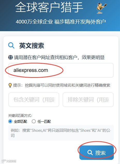
Task: Click the 关键词匹配方式 label
Action: (x=20, y=116)
